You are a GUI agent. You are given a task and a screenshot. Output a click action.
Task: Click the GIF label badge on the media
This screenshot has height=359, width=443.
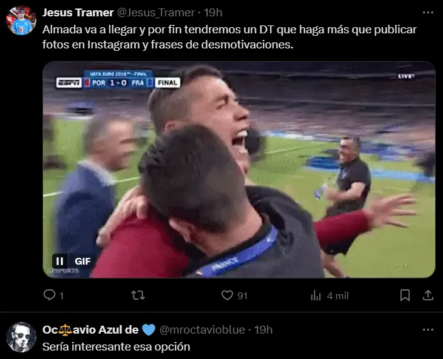[x=83, y=261]
